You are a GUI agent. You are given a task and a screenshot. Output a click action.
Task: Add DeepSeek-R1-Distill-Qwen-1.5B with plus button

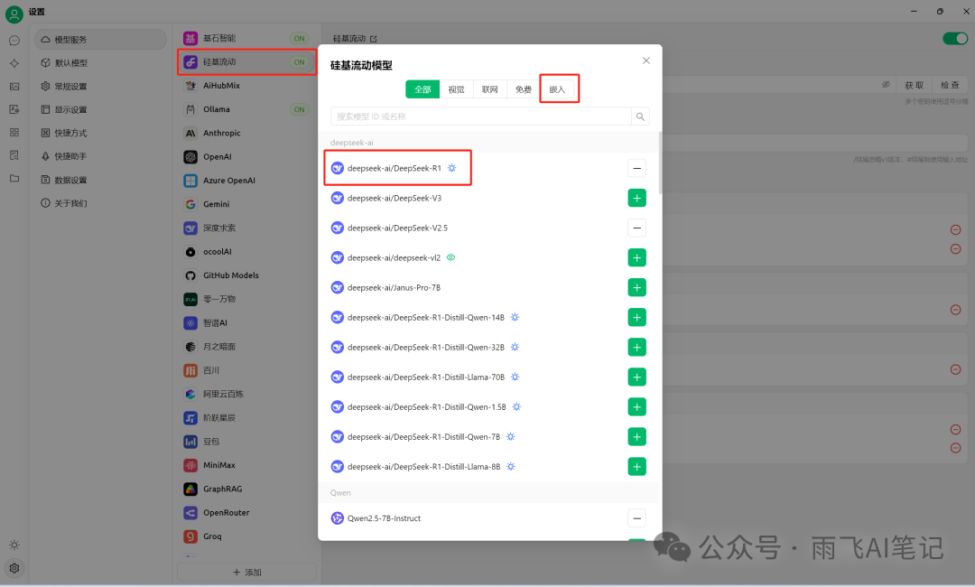(x=636, y=406)
